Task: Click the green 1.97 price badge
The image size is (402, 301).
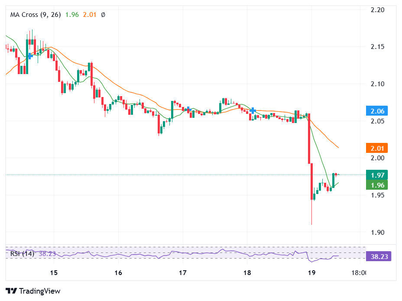Action: pos(376,175)
